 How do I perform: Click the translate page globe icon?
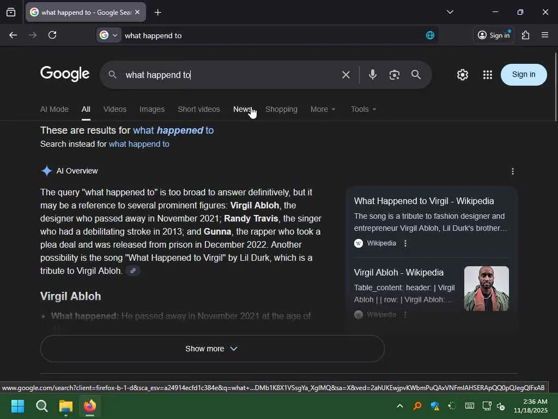(430, 35)
